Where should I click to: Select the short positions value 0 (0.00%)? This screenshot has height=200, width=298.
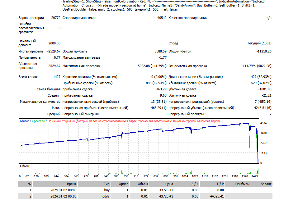tap(159, 77)
